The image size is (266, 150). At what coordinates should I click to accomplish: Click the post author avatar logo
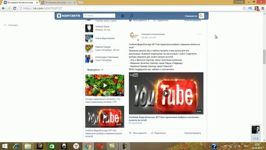coord(134,36)
